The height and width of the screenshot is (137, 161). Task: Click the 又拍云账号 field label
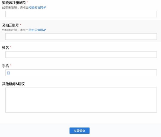click(10, 25)
